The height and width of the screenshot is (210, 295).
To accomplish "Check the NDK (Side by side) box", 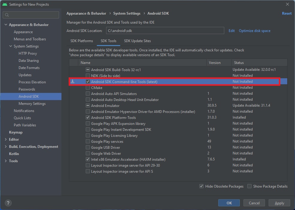I will (88, 76).
